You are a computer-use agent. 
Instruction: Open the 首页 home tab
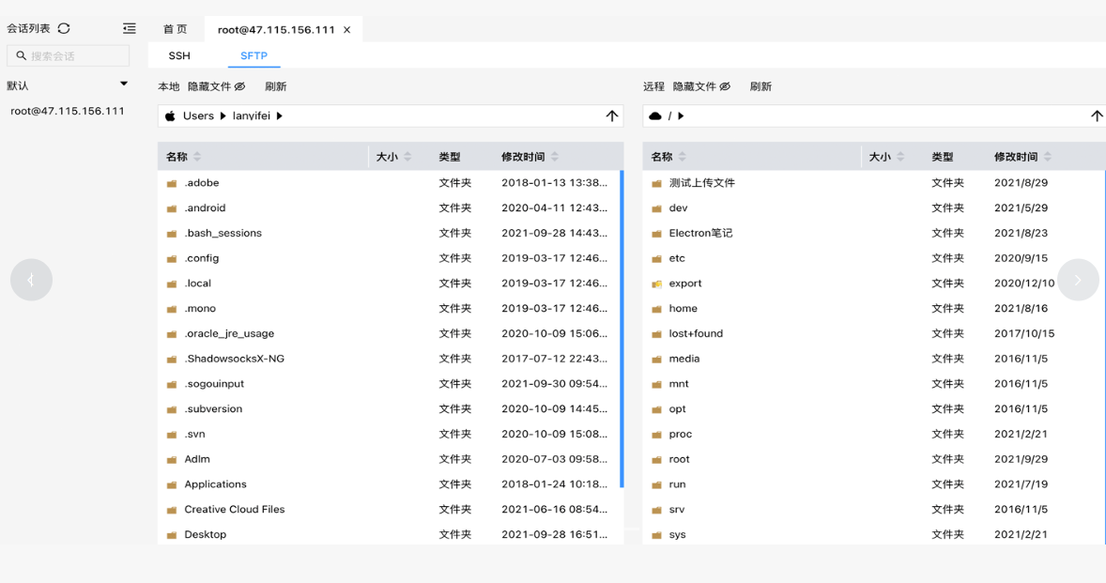coord(175,29)
